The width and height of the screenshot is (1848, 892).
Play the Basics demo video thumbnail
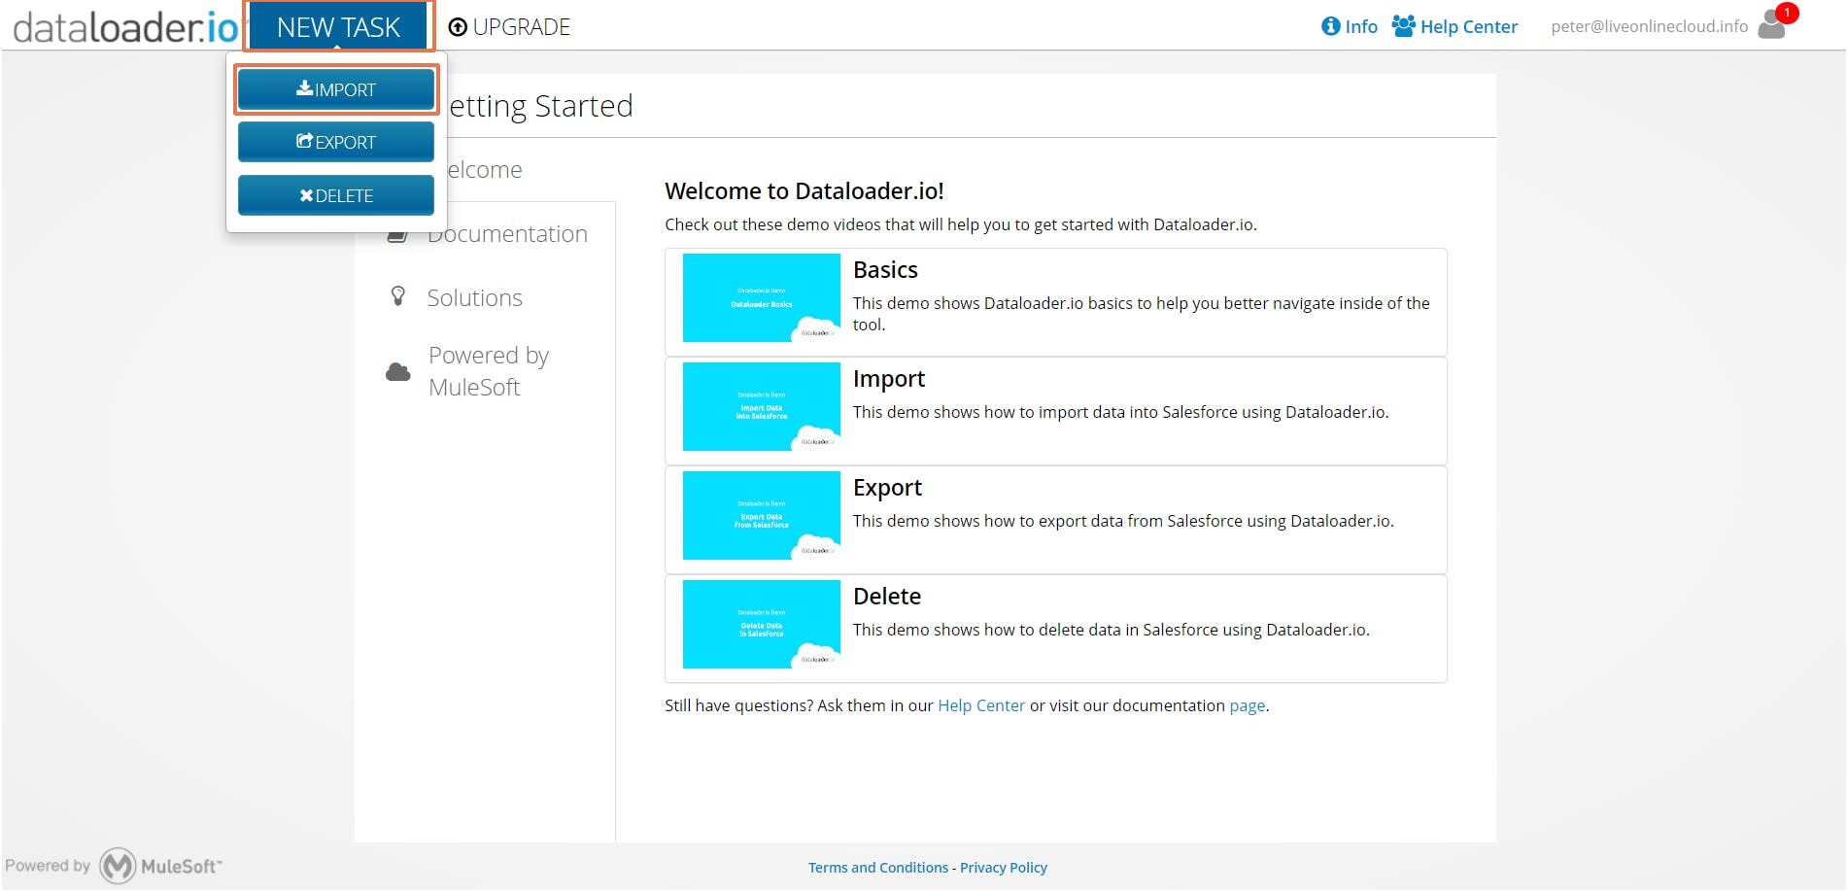762,297
